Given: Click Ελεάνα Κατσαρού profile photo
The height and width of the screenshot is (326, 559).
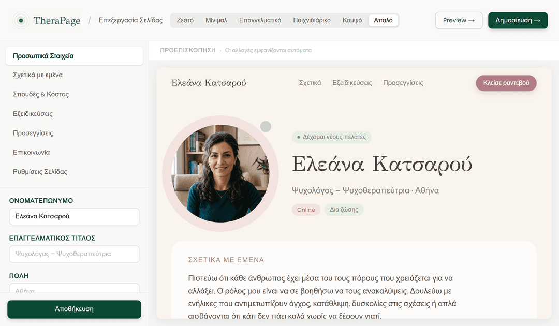Looking at the screenshot, I should 220,173.
